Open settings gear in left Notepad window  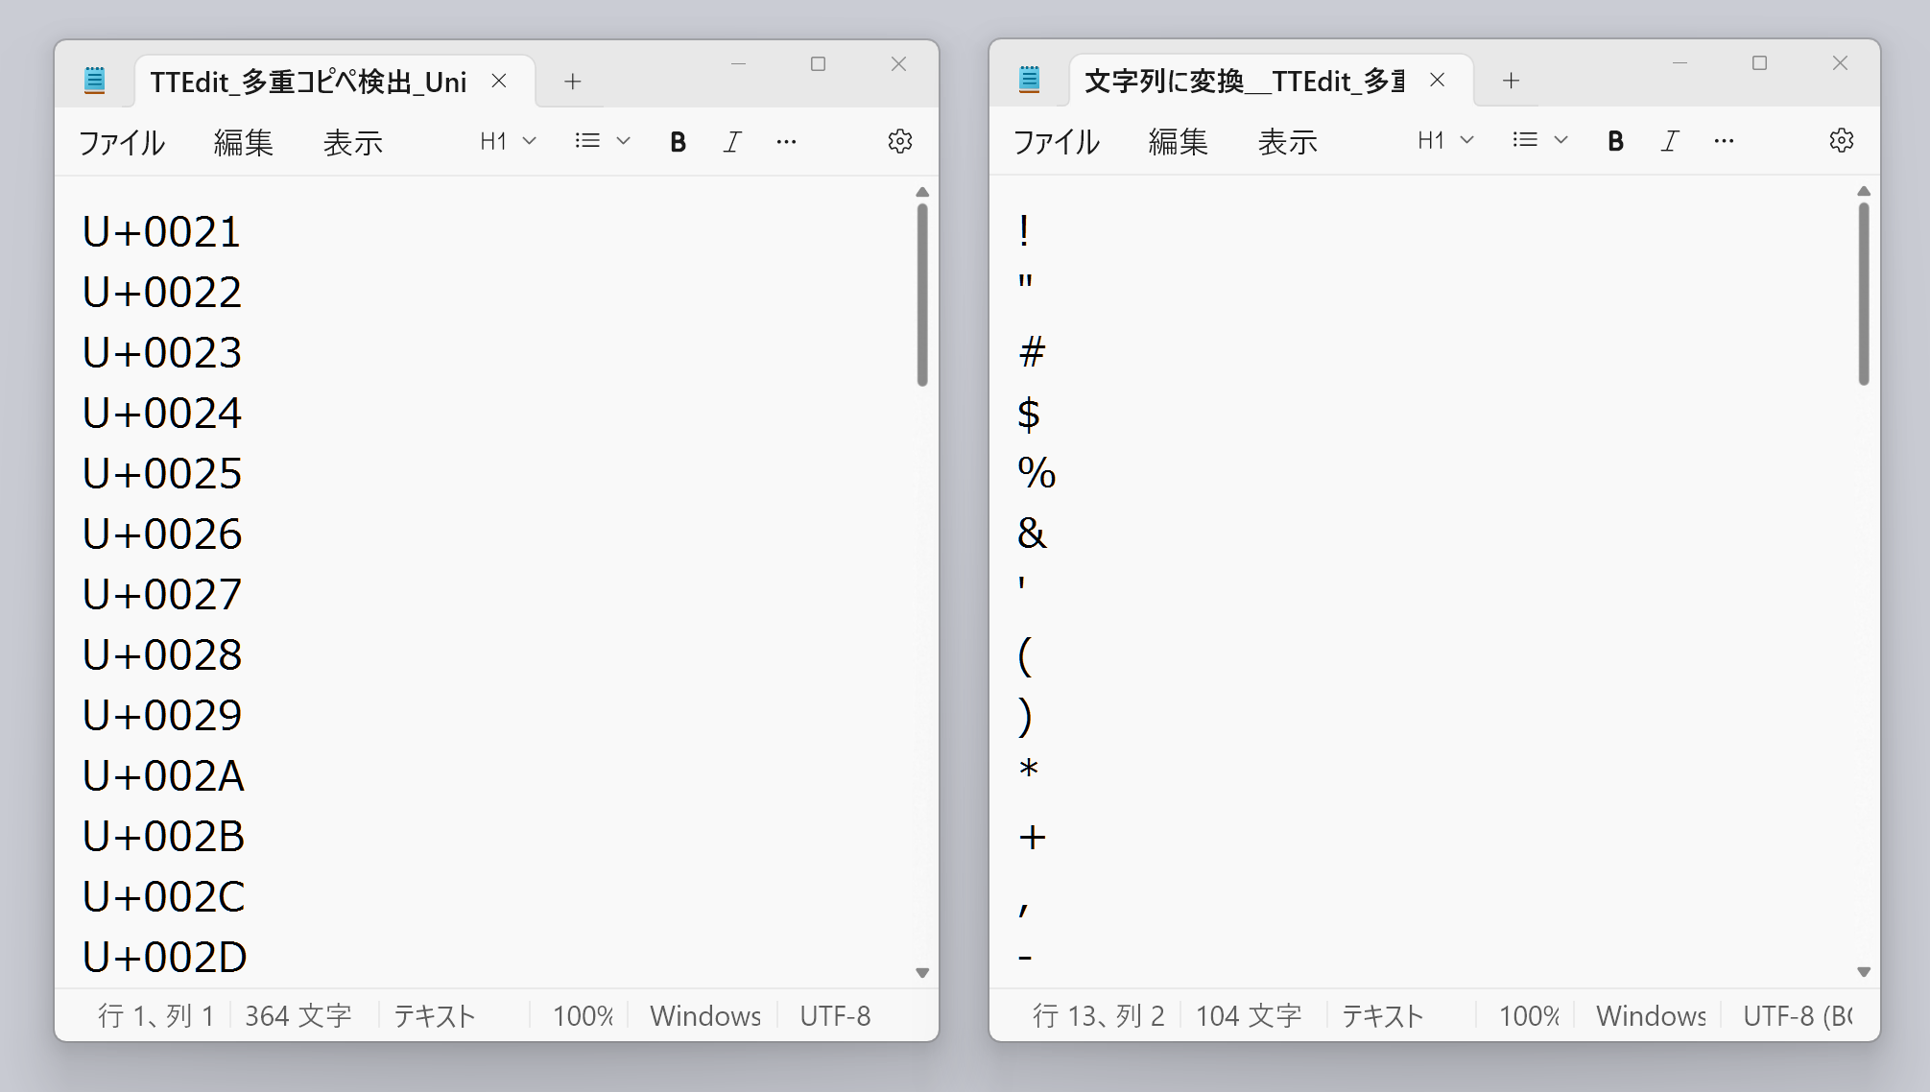(x=899, y=142)
